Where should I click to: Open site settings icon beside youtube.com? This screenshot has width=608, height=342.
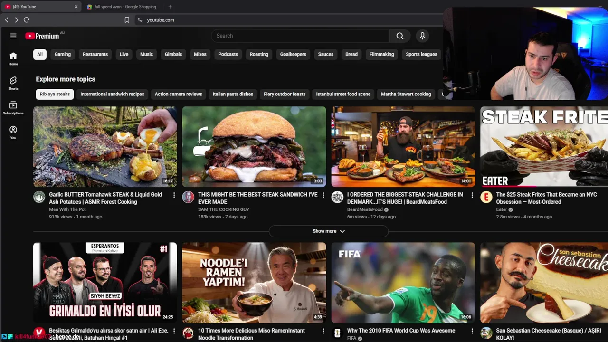pyautogui.click(x=140, y=20)
